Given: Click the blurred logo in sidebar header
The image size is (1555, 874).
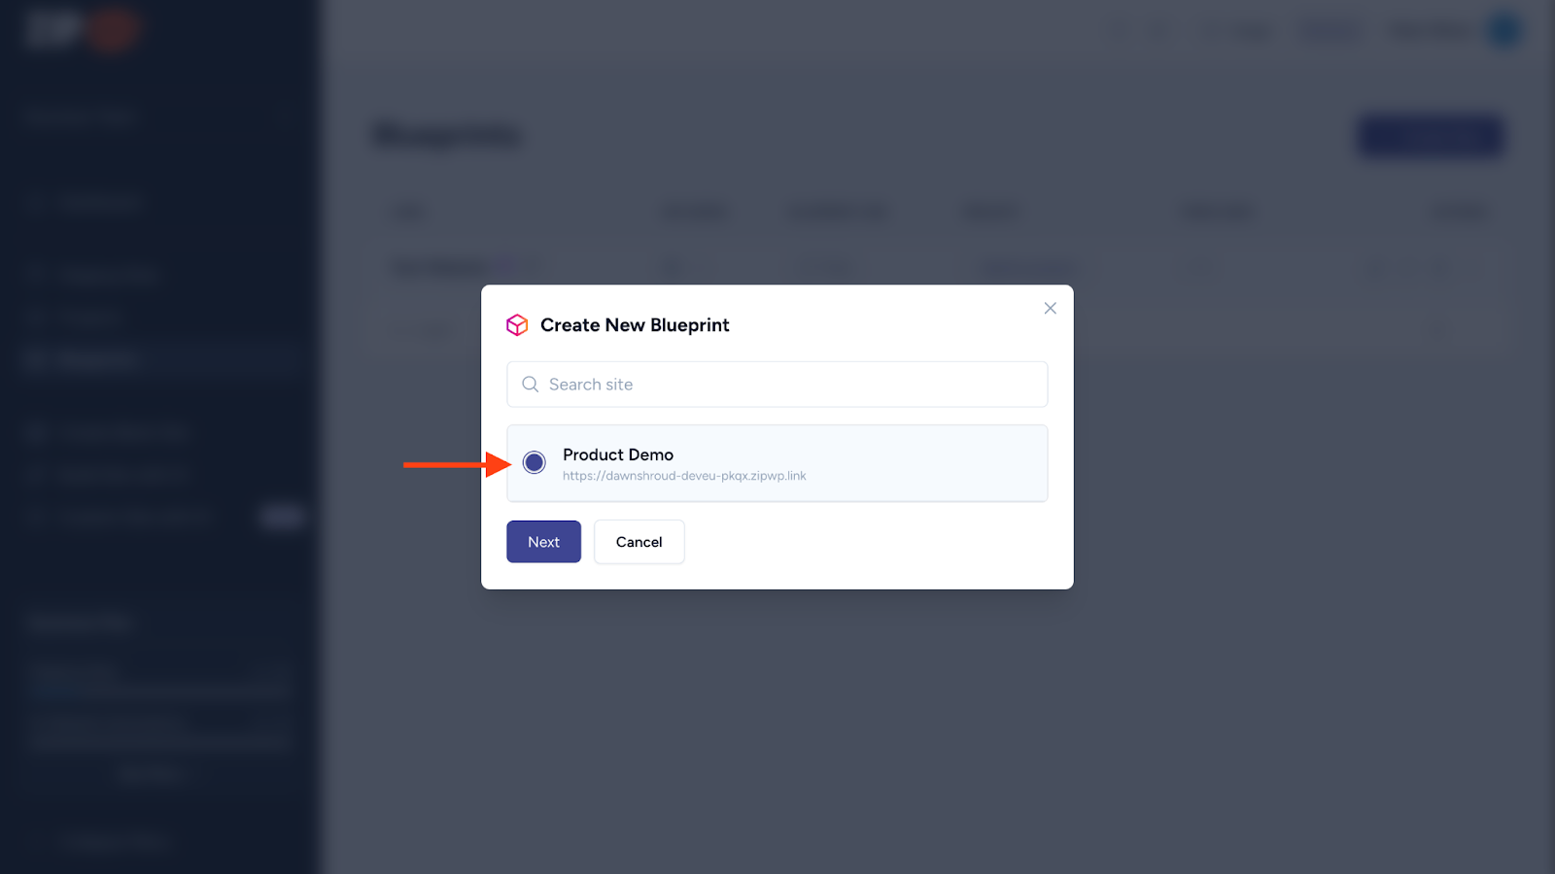Looking at the screenshot, I should pos(83,30).
